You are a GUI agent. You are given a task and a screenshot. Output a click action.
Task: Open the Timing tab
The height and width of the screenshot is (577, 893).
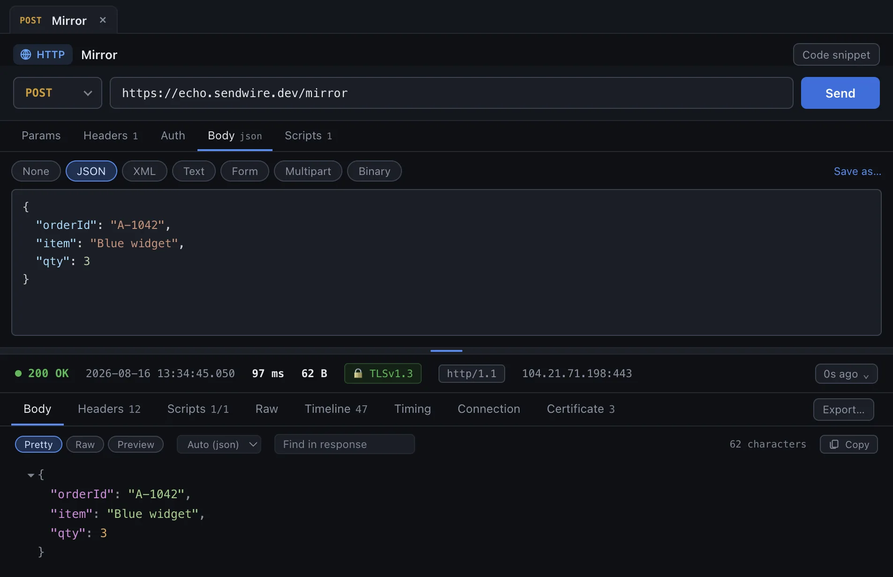413,409
